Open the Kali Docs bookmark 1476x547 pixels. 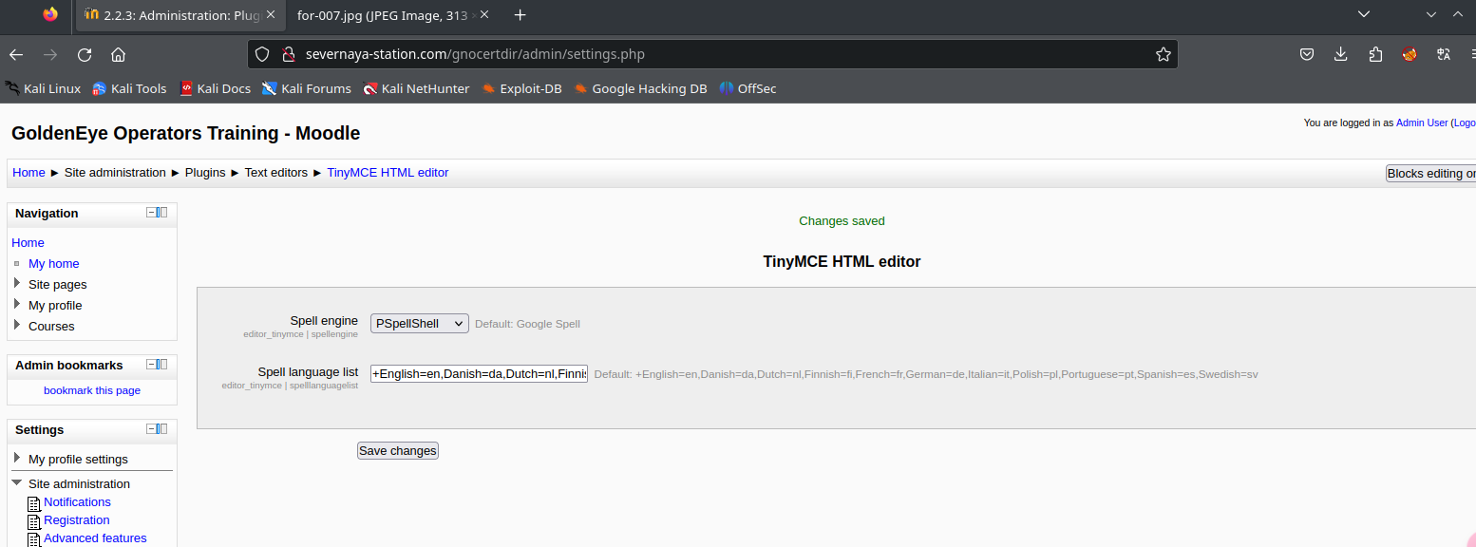[215, 88]
